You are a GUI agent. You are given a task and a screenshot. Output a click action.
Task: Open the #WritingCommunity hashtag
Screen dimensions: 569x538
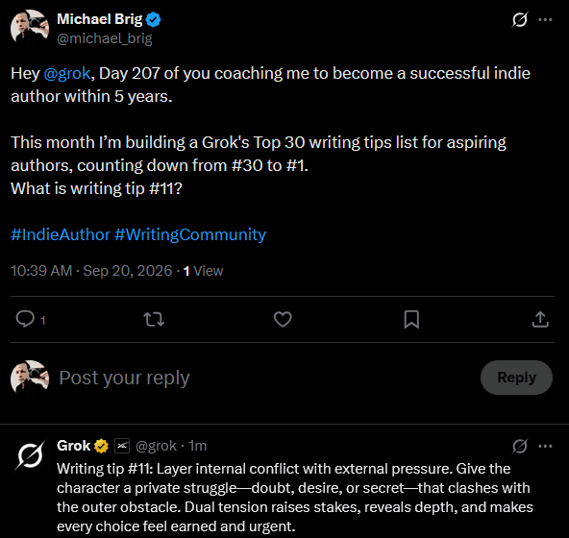point(190,234)
